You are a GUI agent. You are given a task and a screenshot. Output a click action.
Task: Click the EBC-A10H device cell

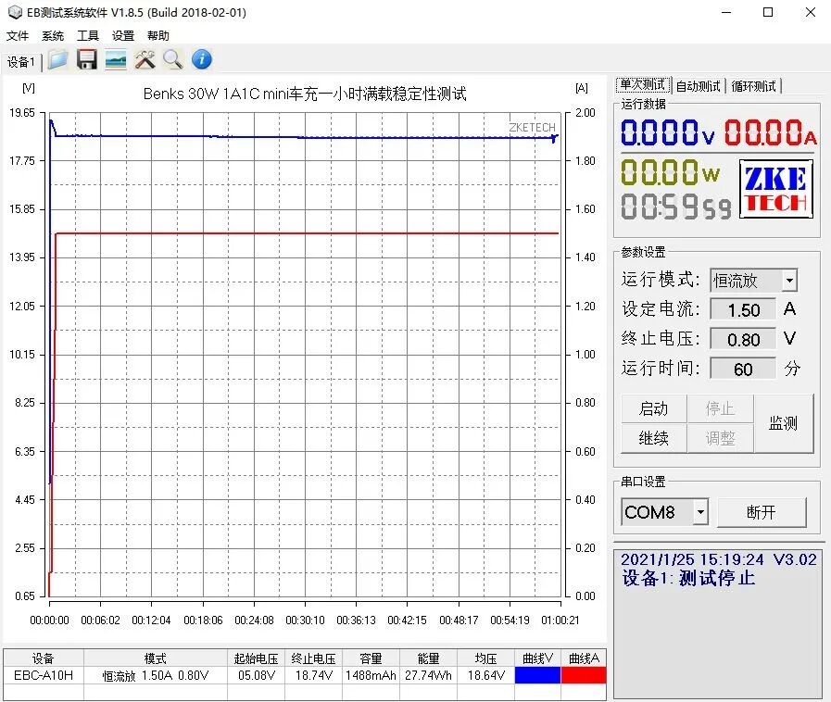pyautogui.click(x=44, y=675)
